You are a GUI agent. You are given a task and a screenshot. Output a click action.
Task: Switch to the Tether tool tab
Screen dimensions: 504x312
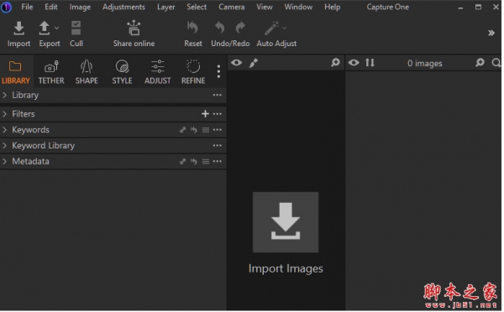(x=51, y=72)
